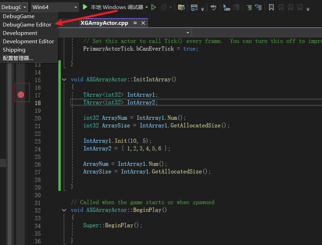
Task: Clear all bookmarks icon
Action: coord(300,8)
